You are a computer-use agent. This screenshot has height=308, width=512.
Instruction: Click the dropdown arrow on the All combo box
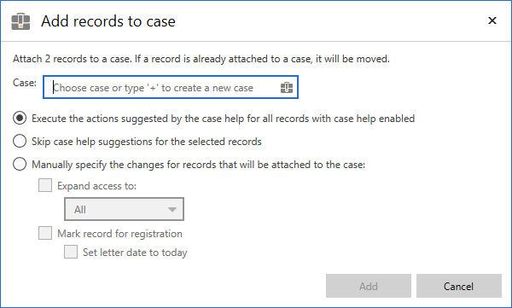(172, 209)
